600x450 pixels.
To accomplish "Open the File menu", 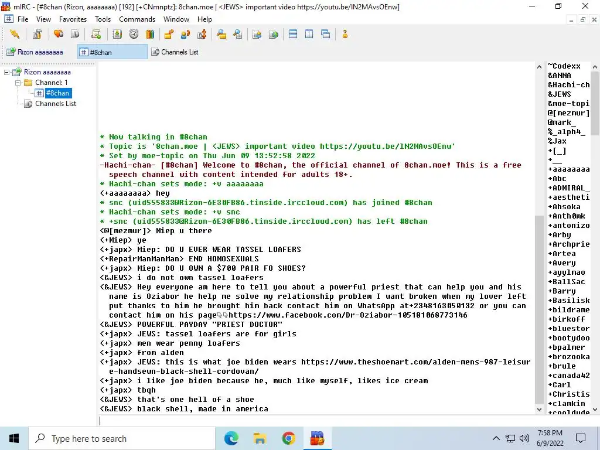I will coord(23,19).
